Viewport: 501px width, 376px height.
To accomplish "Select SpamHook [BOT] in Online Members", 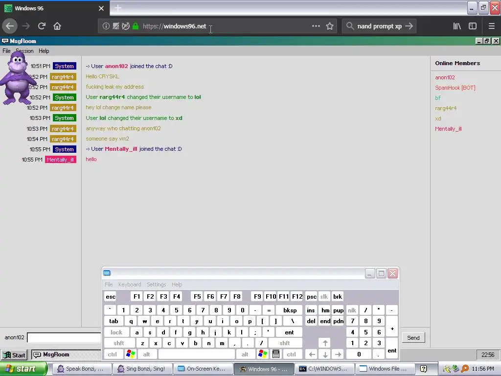I will point(455,88).
